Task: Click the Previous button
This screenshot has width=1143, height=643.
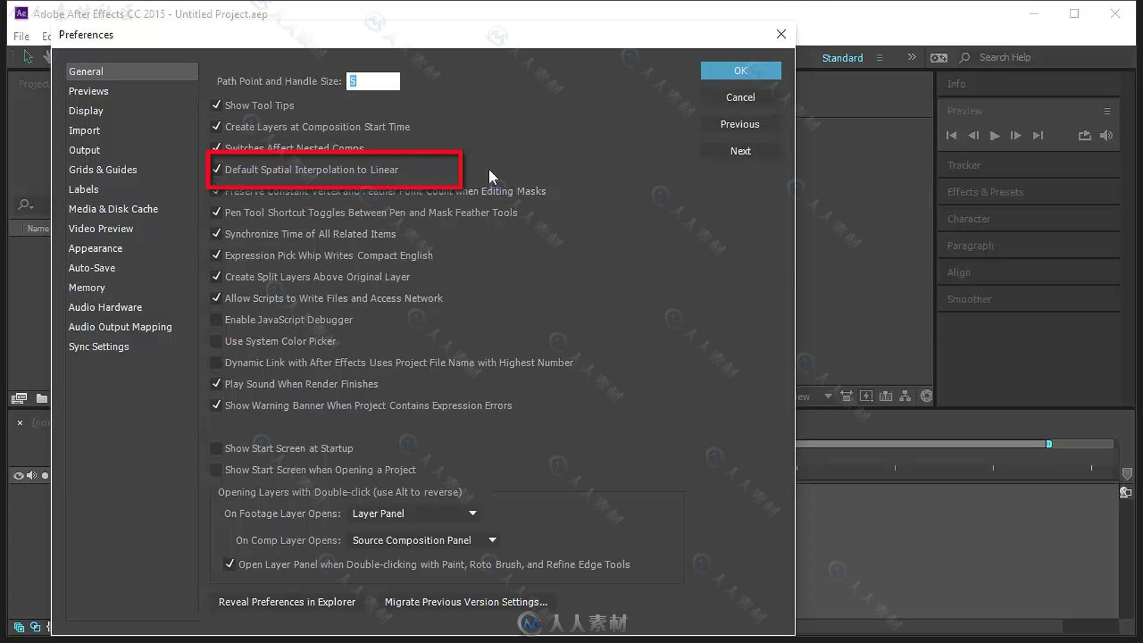Action: pos(741,124)
